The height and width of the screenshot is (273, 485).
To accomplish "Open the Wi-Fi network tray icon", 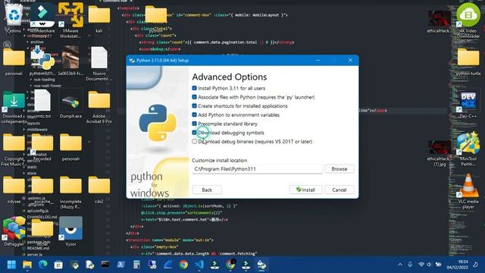I will pos(421,265).
